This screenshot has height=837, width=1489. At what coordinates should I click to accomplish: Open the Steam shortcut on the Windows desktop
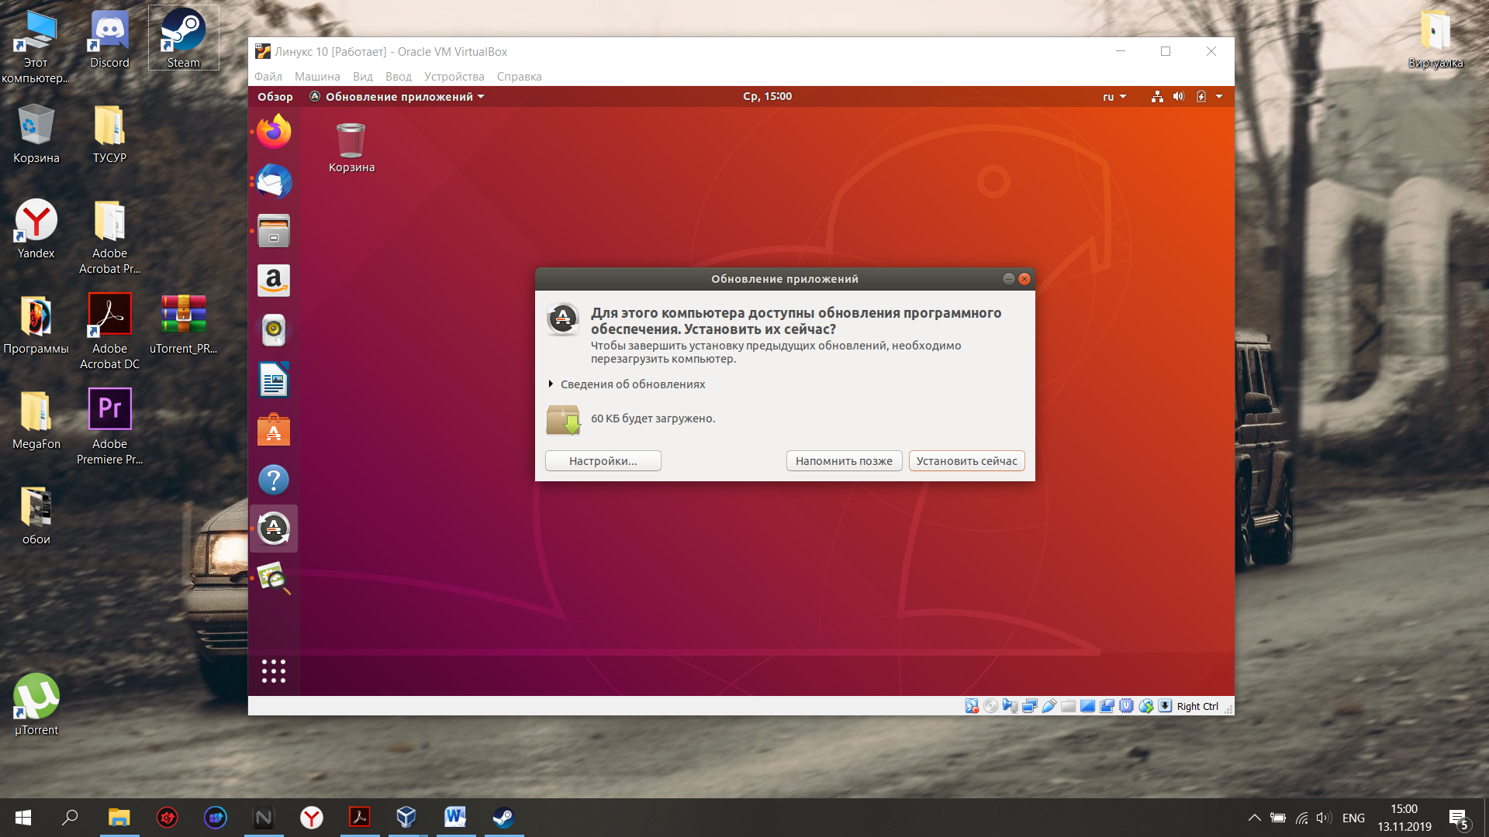point(184,38)
